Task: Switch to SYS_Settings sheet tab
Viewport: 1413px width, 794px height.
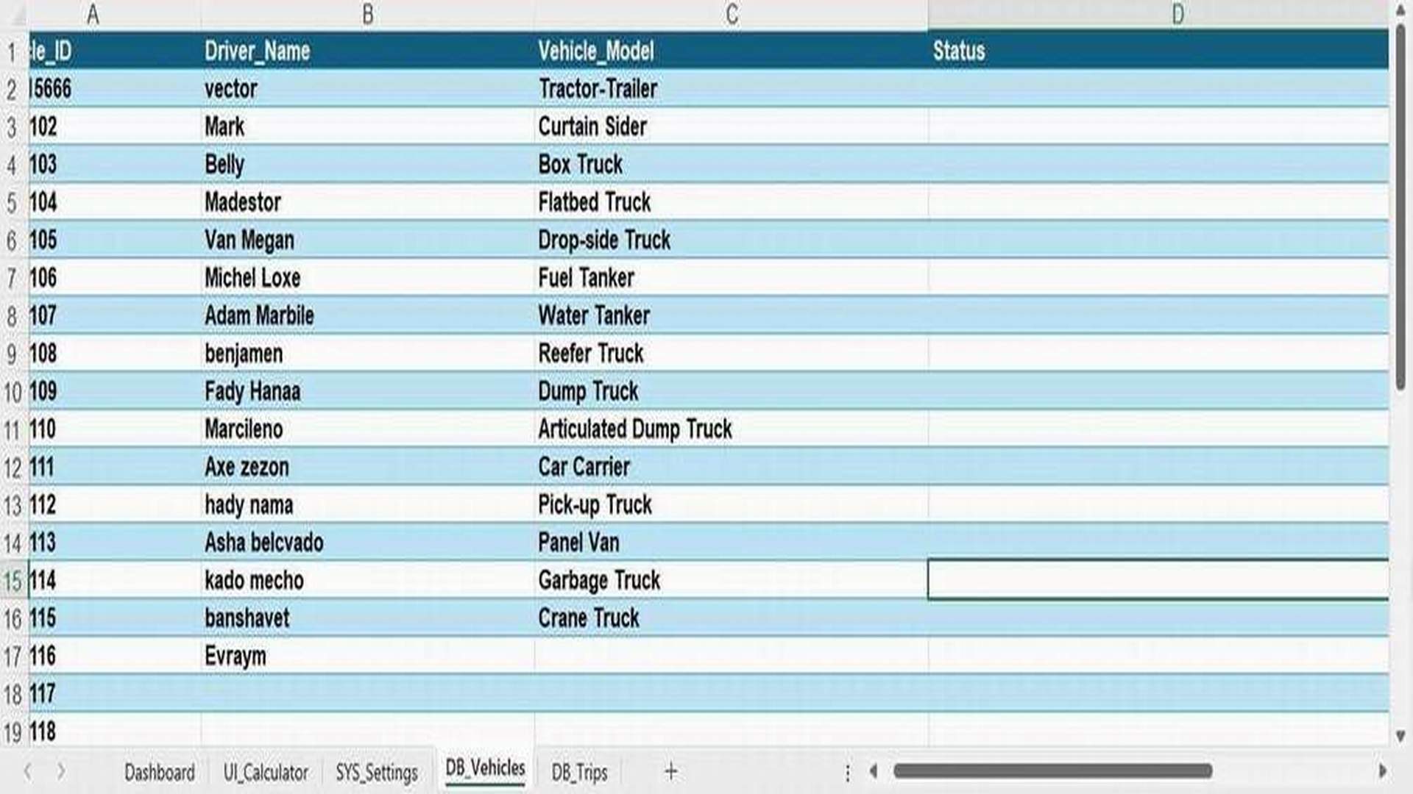Action: [x=377, y=773]
